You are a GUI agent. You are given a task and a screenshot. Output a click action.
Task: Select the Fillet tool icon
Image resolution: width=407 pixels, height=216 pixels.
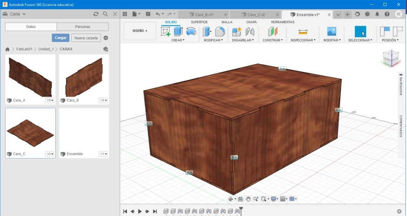(x=220, y=31)
